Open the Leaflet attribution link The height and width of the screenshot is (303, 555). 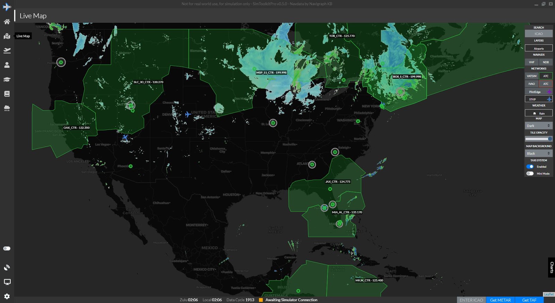tap(549, 294)
